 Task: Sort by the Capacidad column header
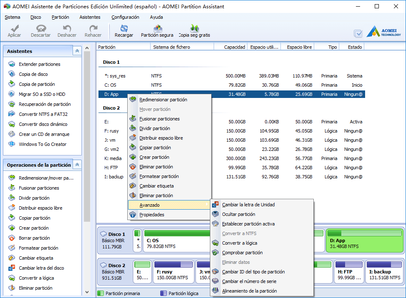click(231, 47)
